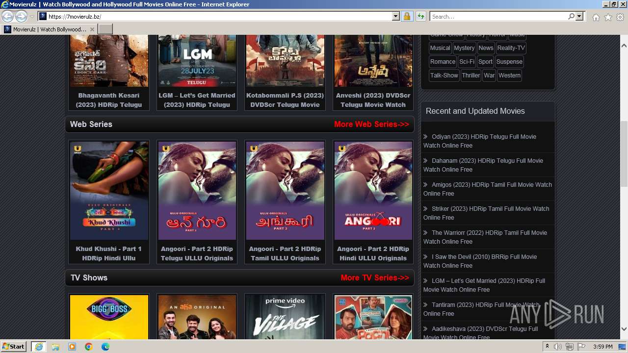Open Odiyan (2023) HDRip Telugu link
This screenshot has width=628, height=353.
click(480, 141)
